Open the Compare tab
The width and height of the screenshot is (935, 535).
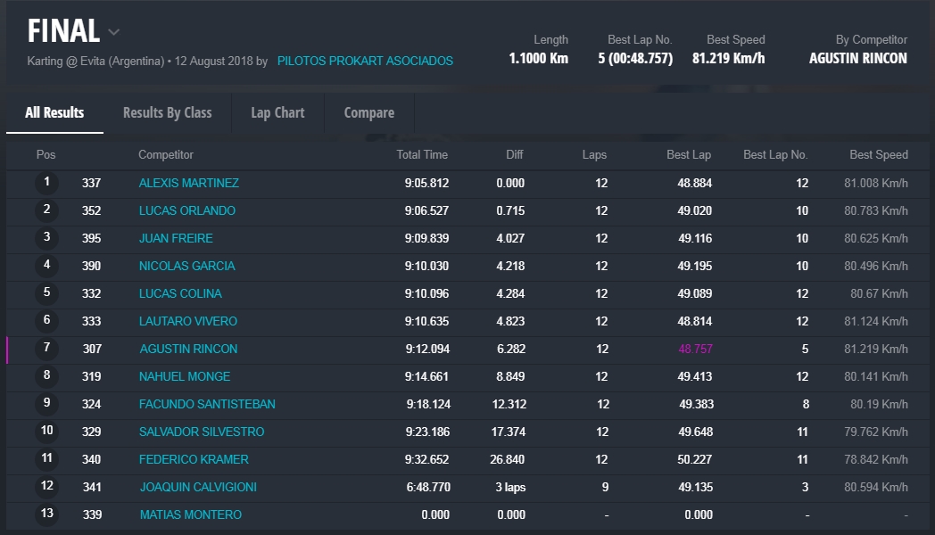pyautogui.click(x=369, y=113)
